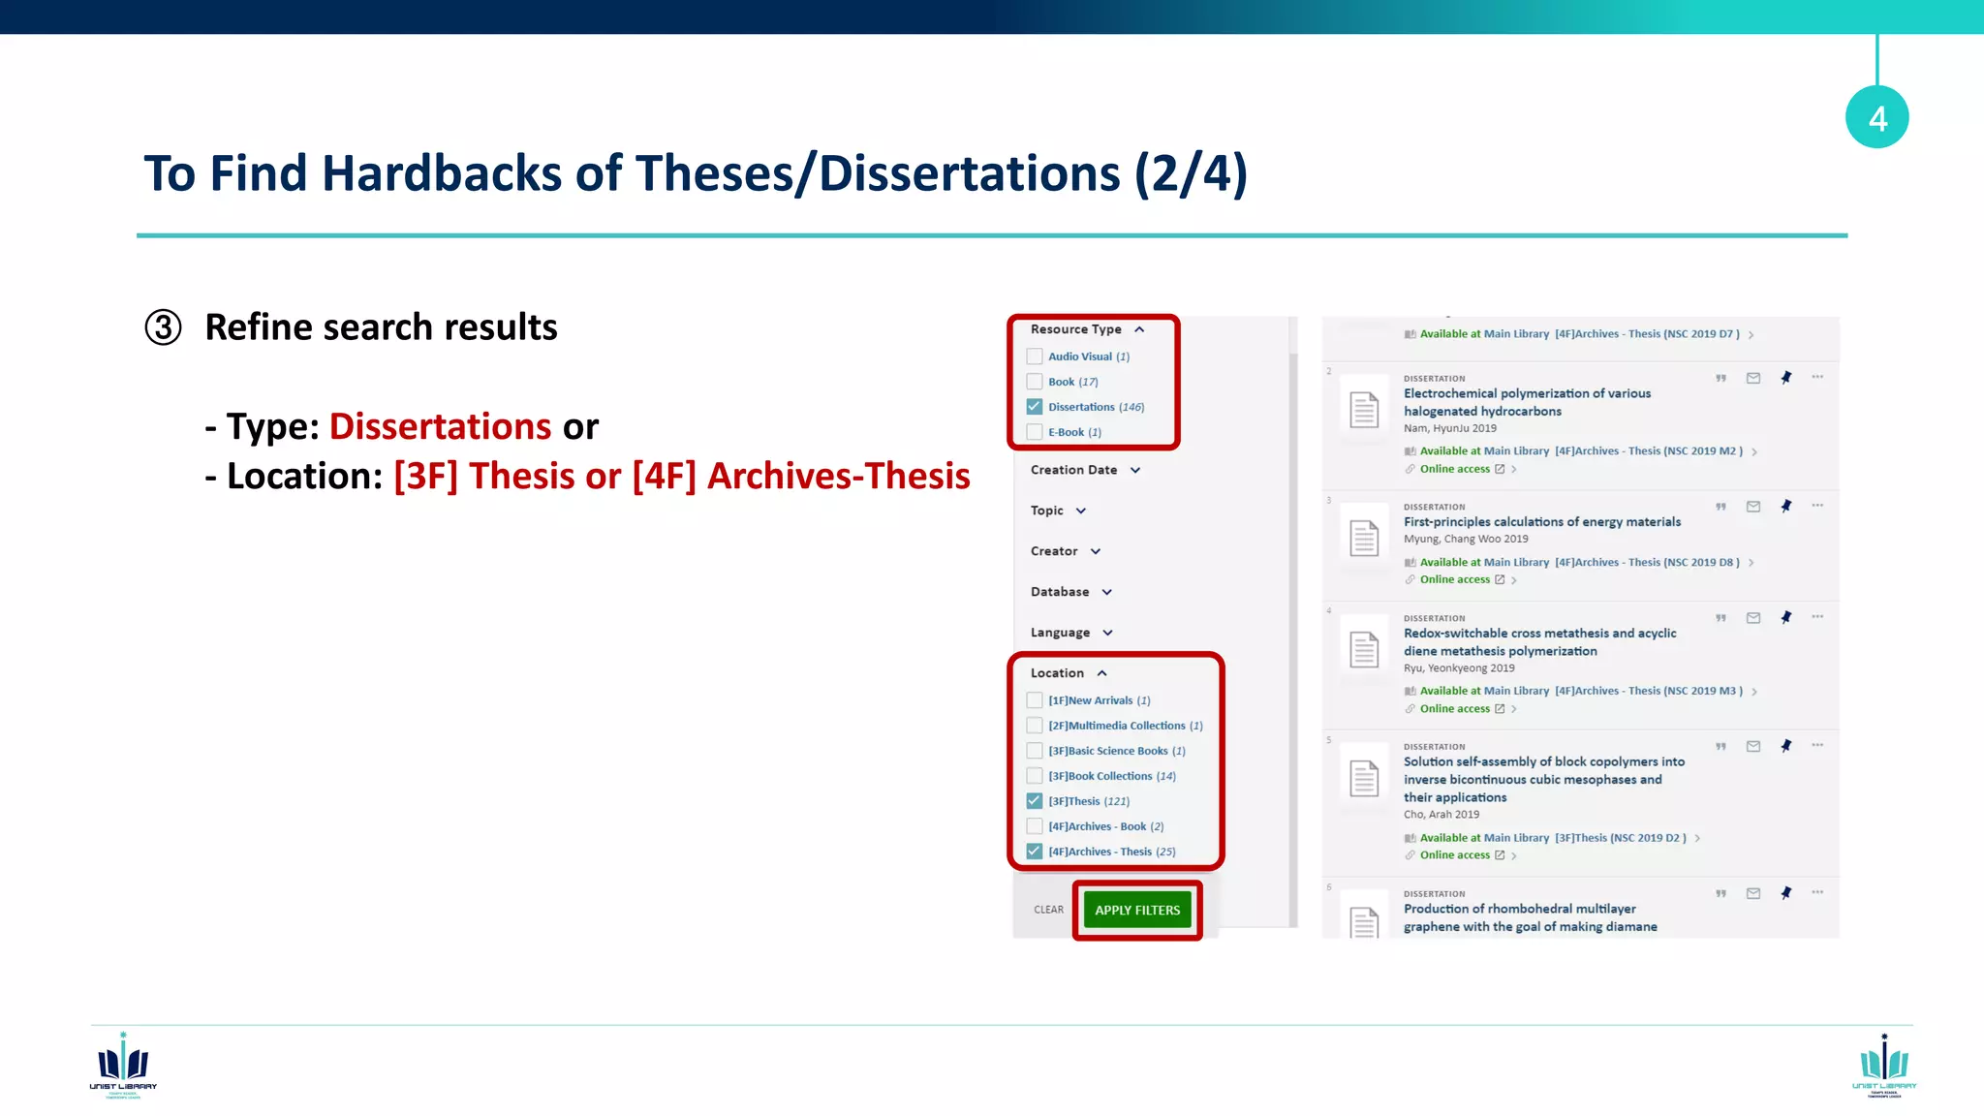Pin the First-principles calculations record
This screenshot has height=1116, width=1984.
pyautogui.click(x=1786, y=507)
